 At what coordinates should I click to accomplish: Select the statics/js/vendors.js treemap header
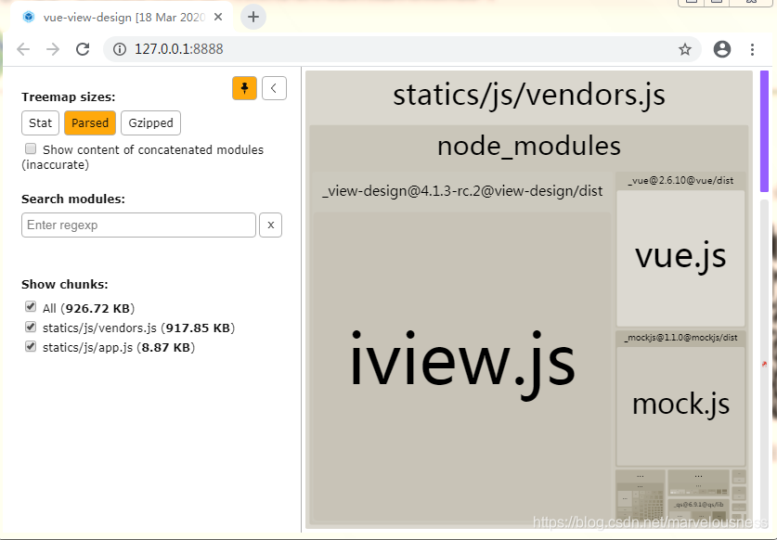[529, 96]
